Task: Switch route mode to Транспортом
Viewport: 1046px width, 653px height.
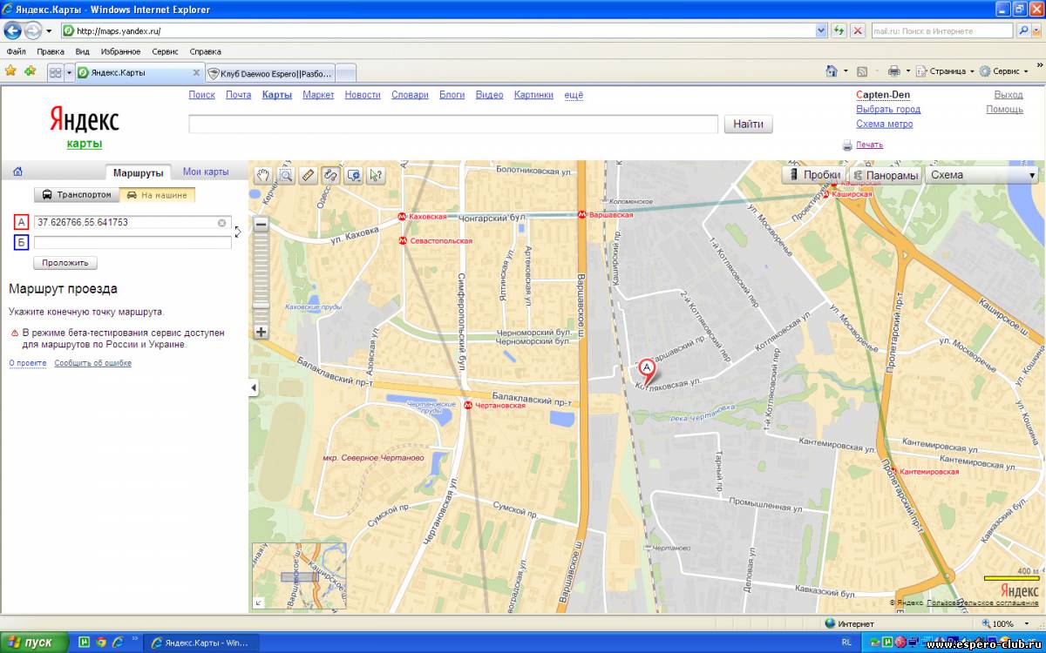Action: [x=77, y=195]
